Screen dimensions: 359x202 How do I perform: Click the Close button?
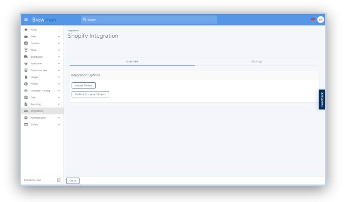(x=73, y=181)
